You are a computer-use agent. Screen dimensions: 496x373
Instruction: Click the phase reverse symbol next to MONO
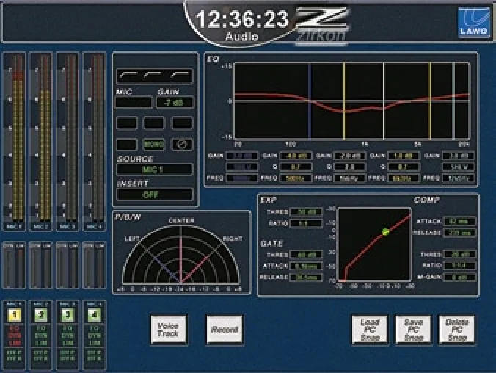point(182,145)
